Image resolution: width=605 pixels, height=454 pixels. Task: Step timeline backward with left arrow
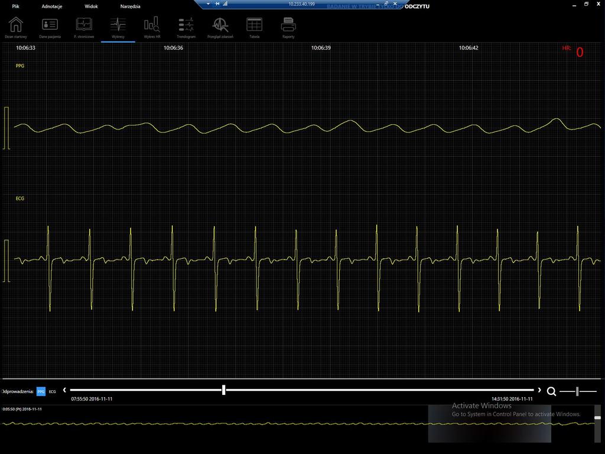click(x=64, y=390)
